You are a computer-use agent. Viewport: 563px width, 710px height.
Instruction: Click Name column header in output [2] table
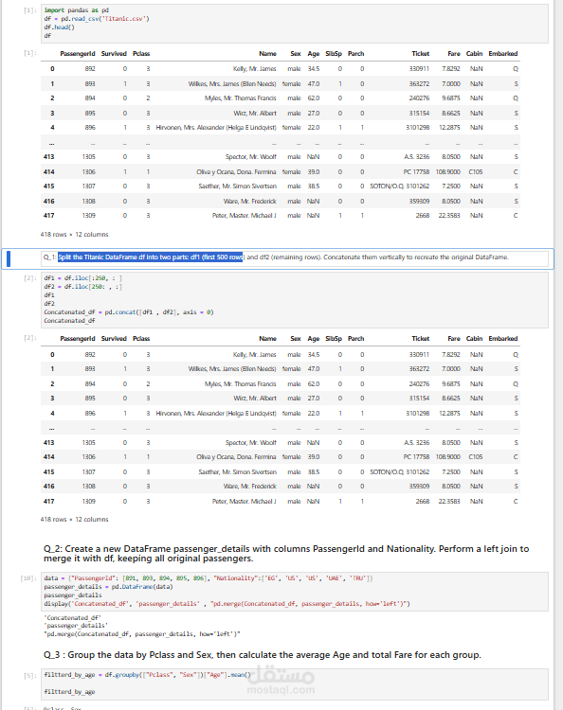click(267, 339)
